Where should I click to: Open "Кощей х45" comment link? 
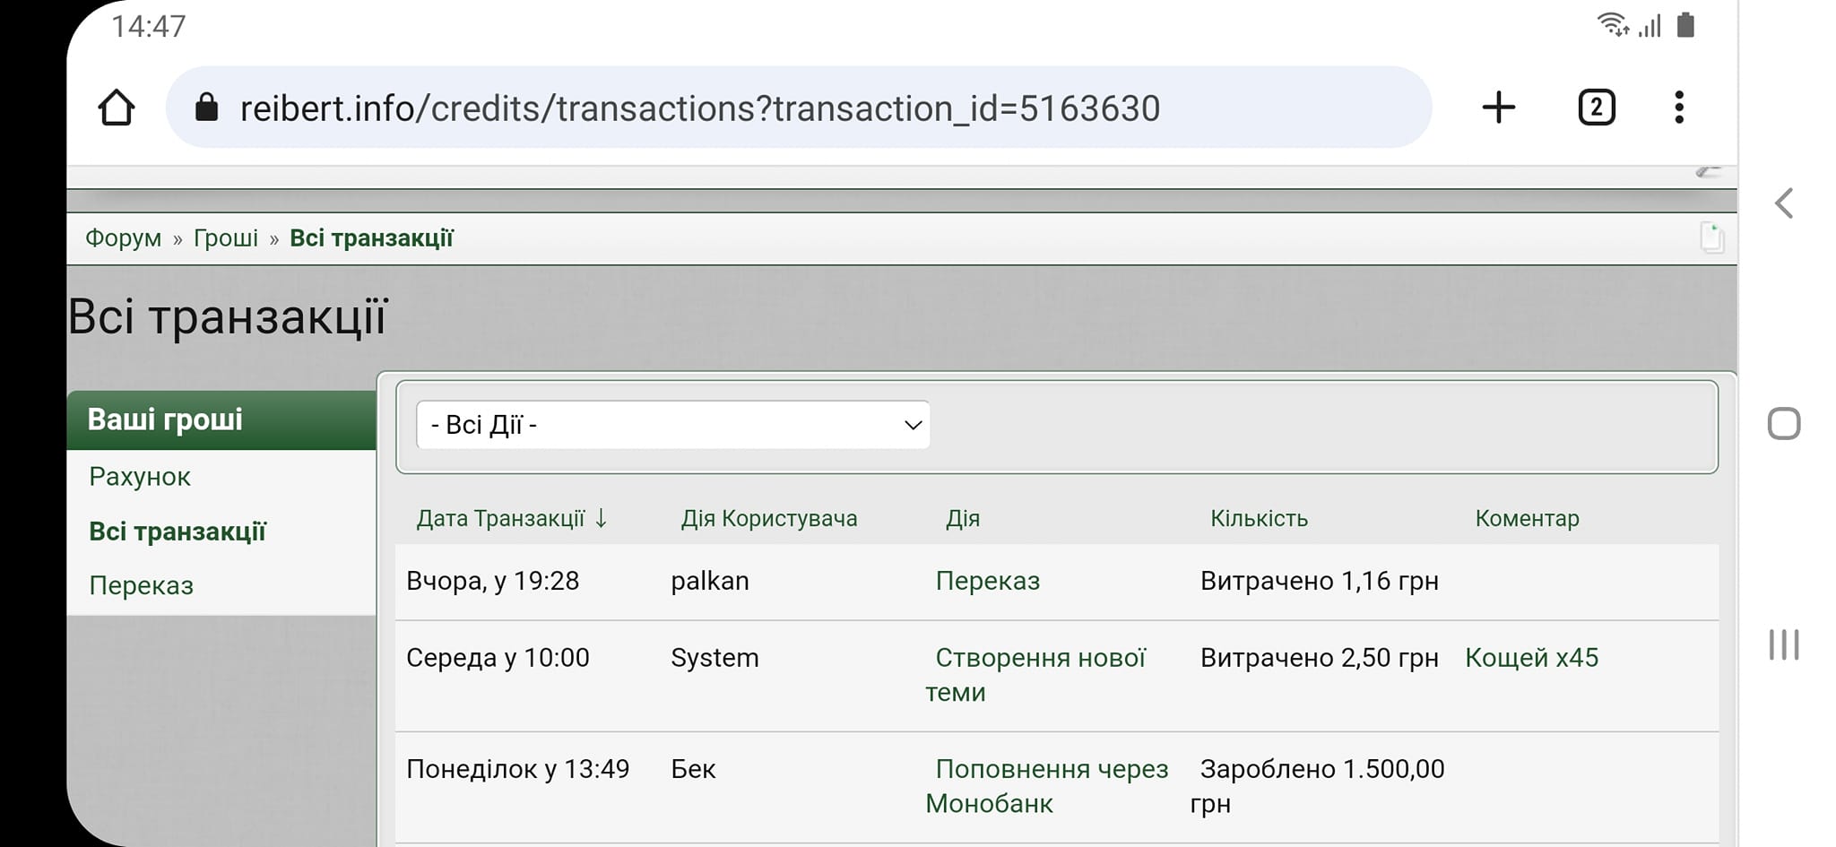point(1531,658)
